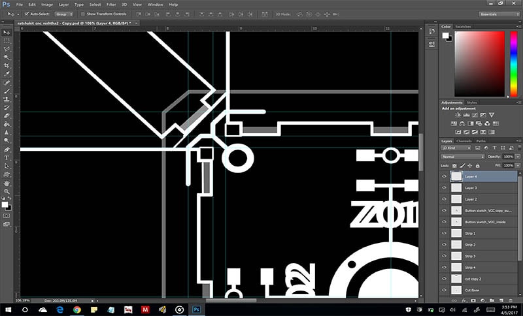The width and height of the screenshot is (523, 316).
Task: Hide Layer 4 visibility eye
Action: (444, 176)
